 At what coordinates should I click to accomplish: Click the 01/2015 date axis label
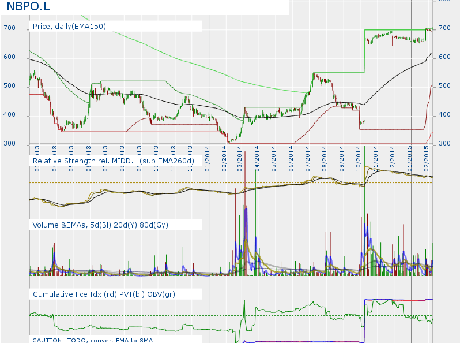[410, 157]
